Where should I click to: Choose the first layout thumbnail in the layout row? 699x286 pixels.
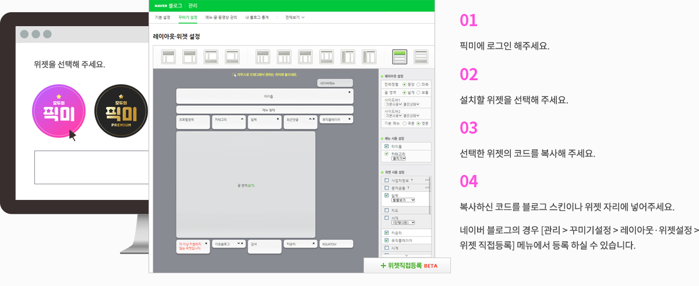point(168,57)
